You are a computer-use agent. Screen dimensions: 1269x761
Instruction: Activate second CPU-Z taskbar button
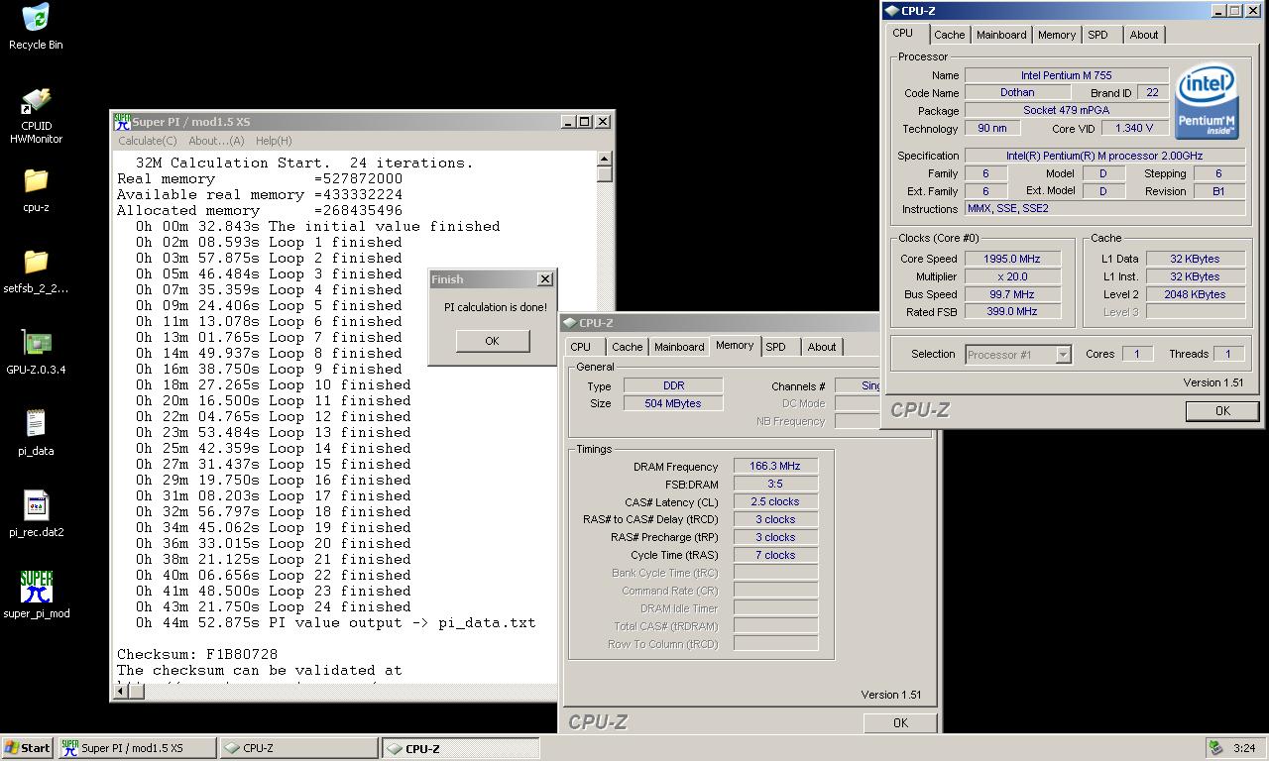tap(461, 748)
